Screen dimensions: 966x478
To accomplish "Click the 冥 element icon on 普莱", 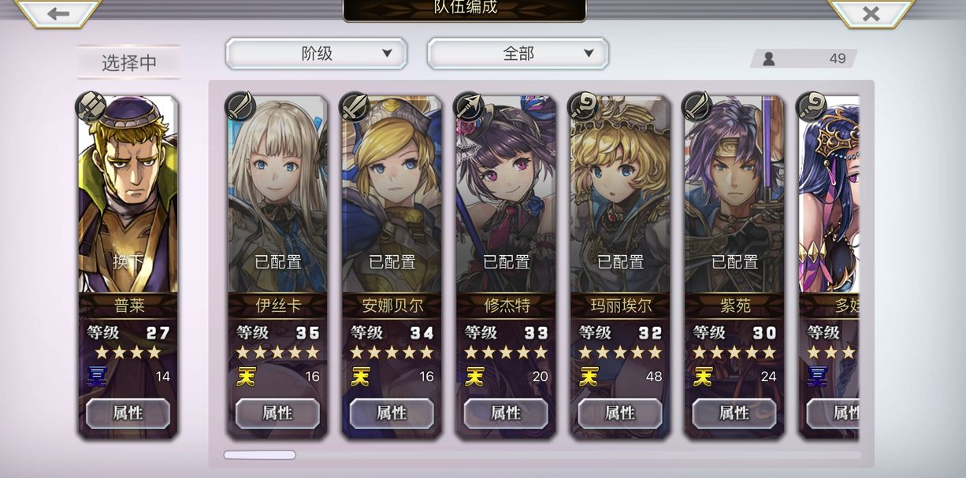I will [96, 376].
